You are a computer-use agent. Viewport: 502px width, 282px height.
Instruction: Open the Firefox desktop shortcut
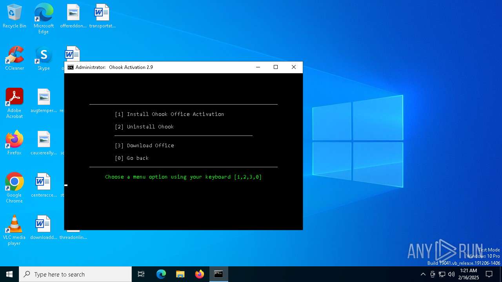pyautogui.click(x=15, y=143)
